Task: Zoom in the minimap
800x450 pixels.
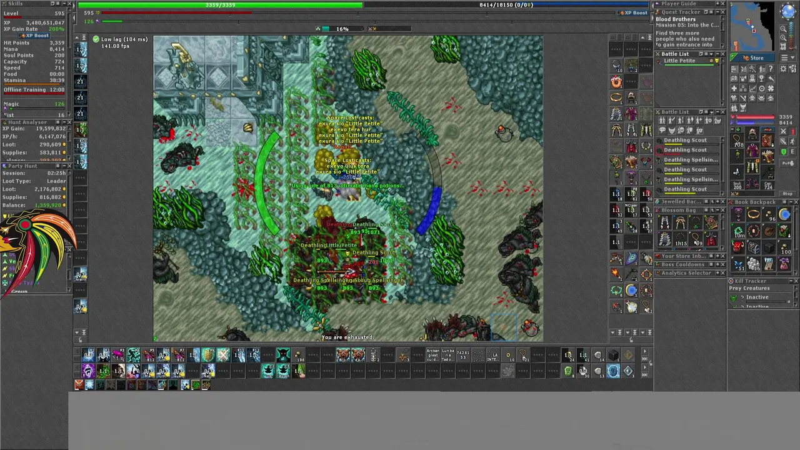Action: [783, 37]
